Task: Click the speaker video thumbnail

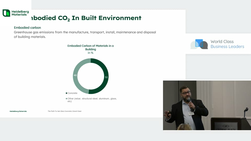Action: click(x=207, y=105)
